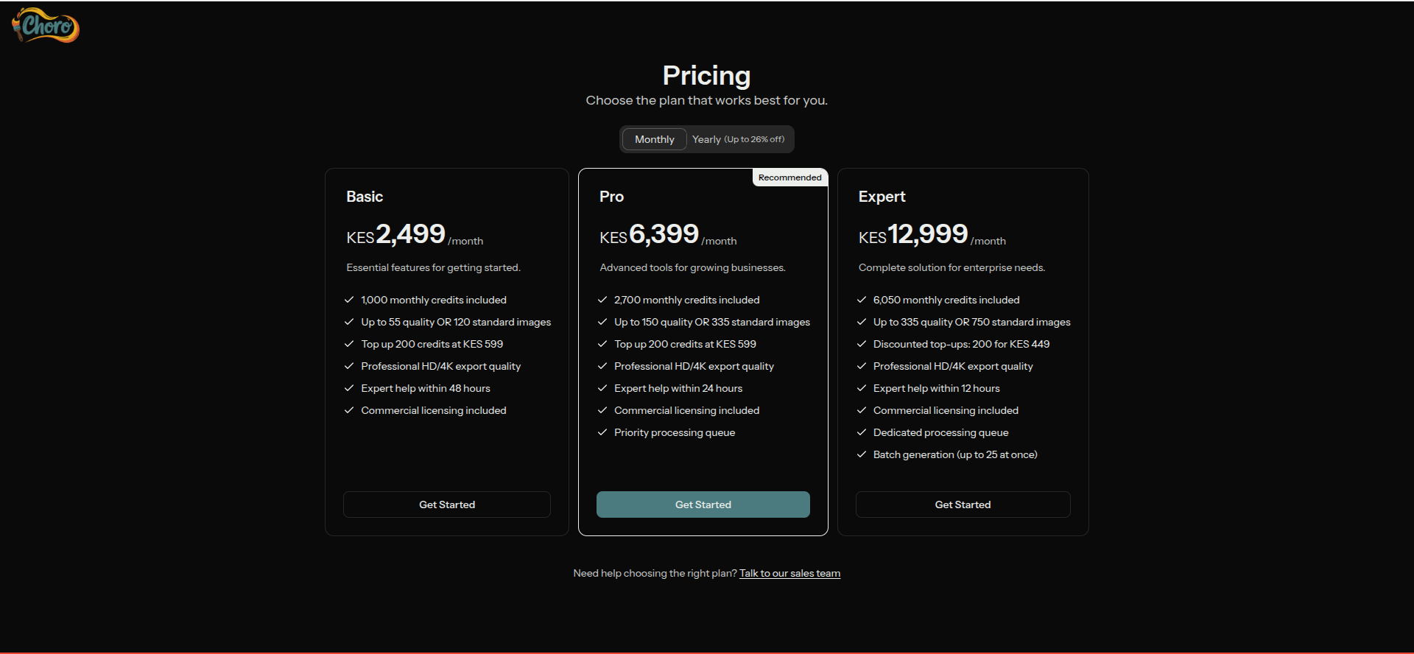Get started with the Expert plan
The height and width of the screenshot is (654, 1414).
coord(963,504)
